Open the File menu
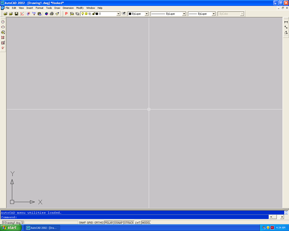This screenshot has height=231, width=289. pos(7,8)
